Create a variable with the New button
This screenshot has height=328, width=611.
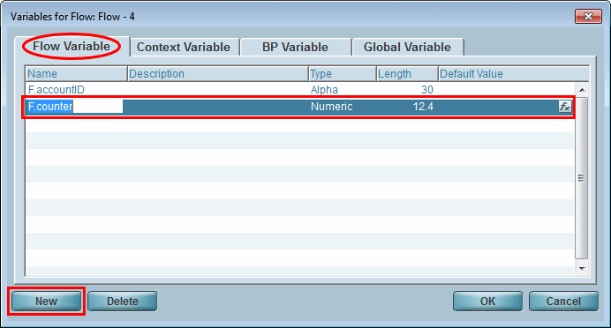click(x=47, y=302)
